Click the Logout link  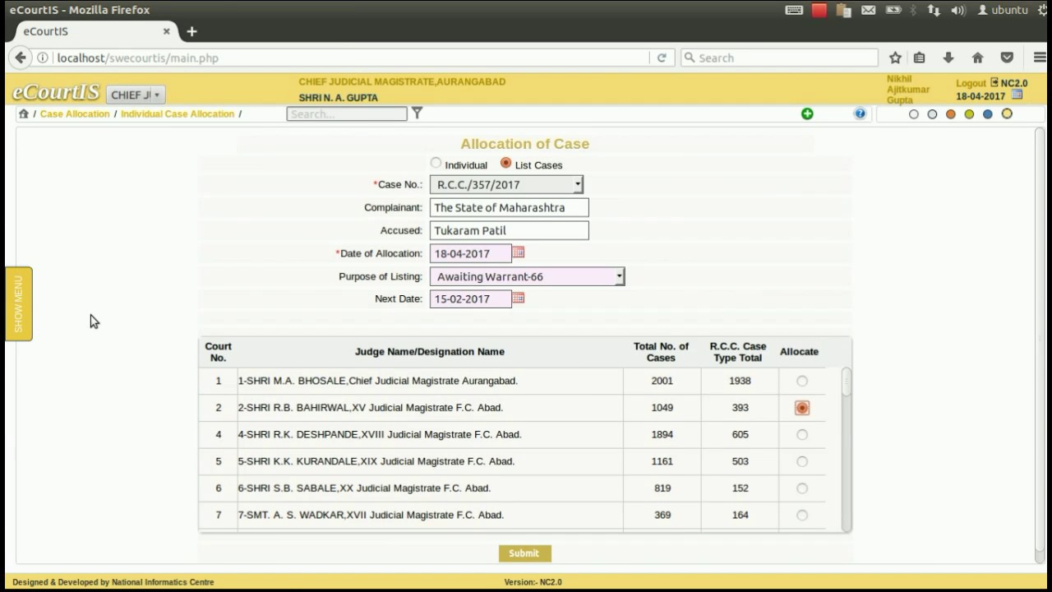click(971, 83)
